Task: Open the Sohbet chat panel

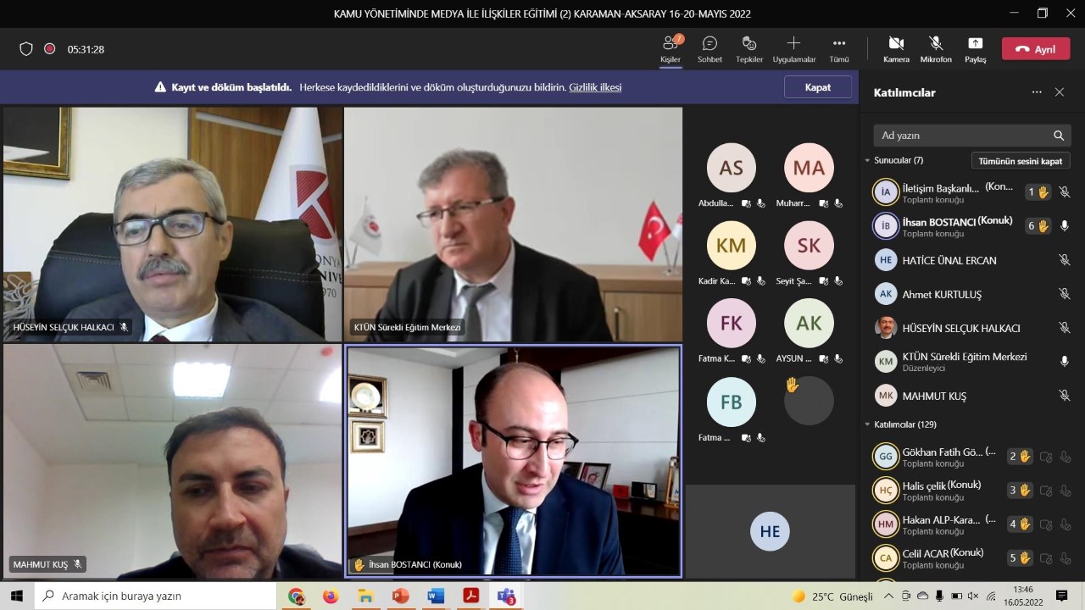Action: pos(709,48)
